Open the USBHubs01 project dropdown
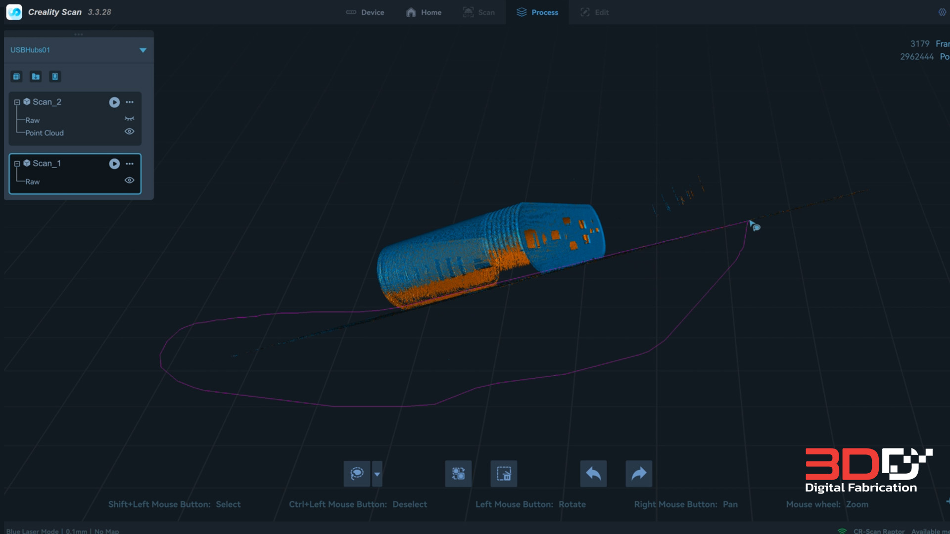950x534 pixels. pyautogui.click(x=143, y=49)
